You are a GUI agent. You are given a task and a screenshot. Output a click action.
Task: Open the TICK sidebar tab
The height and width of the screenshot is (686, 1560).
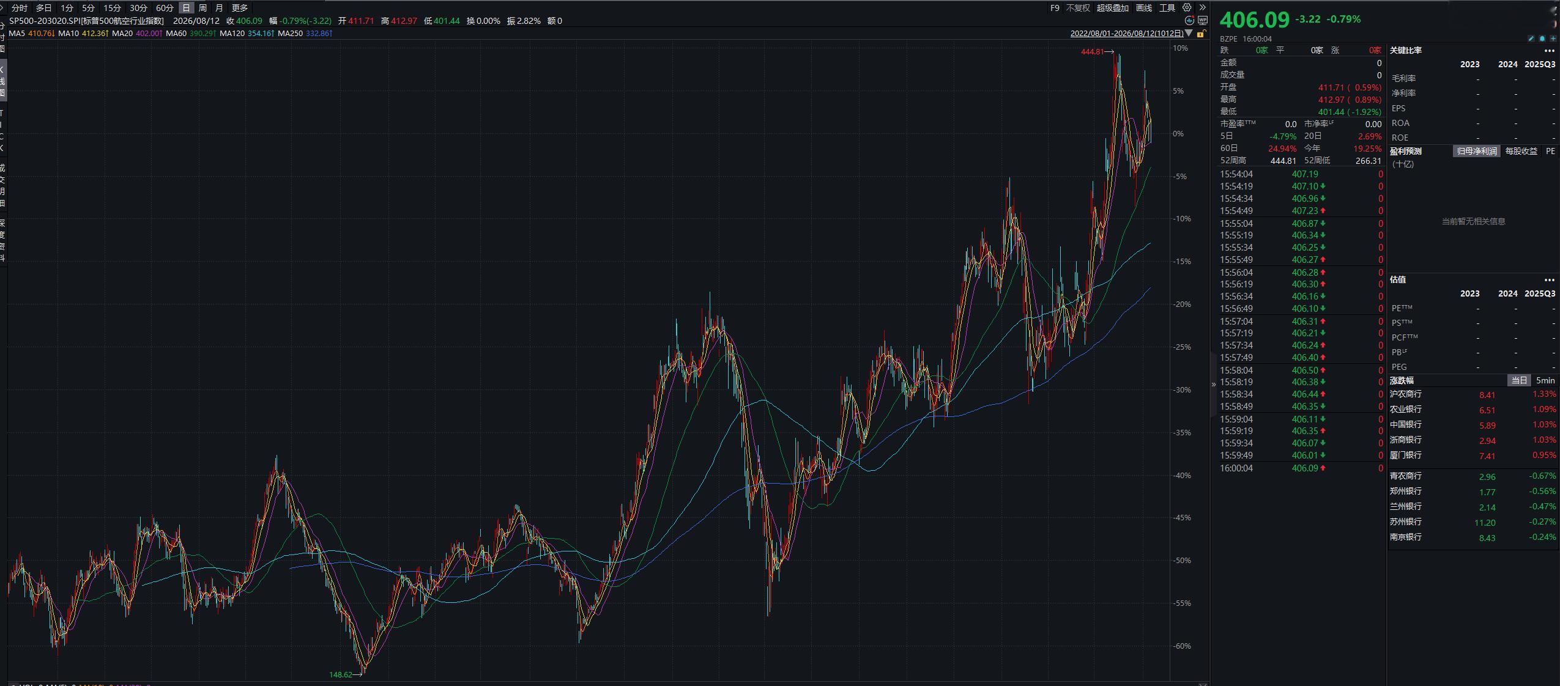point(3,130)
